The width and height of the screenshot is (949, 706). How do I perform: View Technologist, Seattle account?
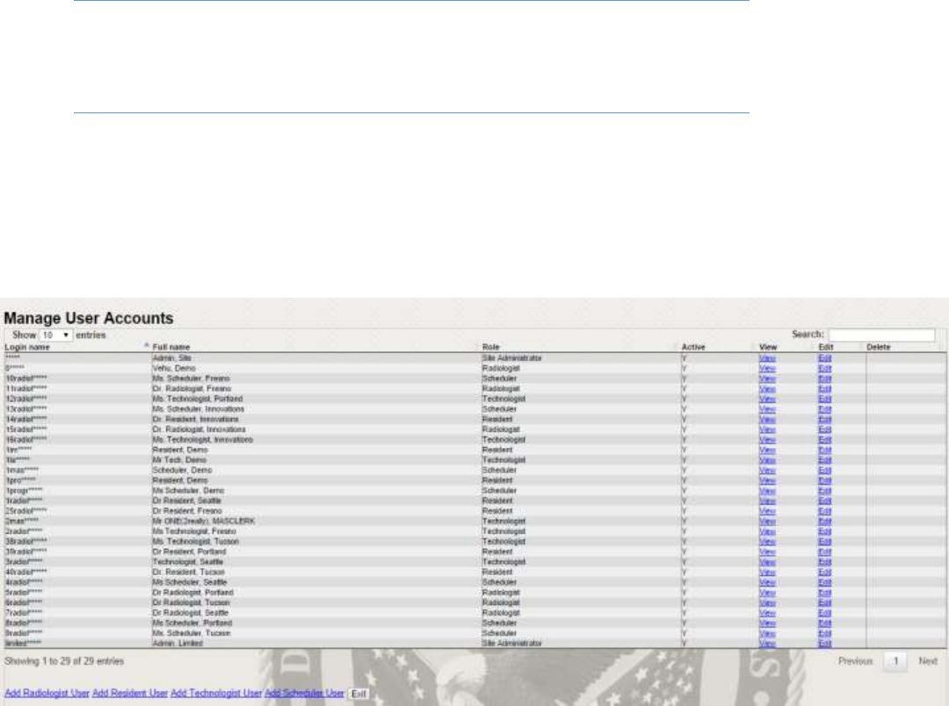point(767,562)
